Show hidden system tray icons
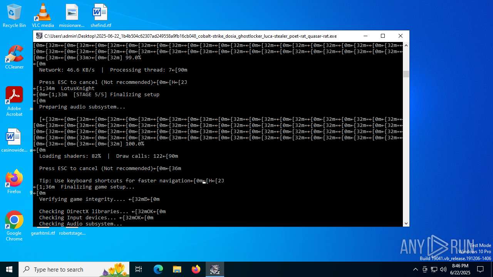The height and width of the screenshot is (277, 493). 415,269
